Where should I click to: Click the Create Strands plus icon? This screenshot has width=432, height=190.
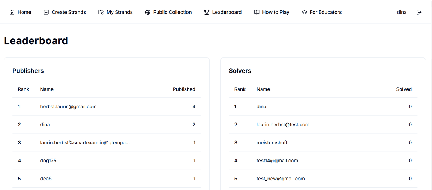[46, 12]
